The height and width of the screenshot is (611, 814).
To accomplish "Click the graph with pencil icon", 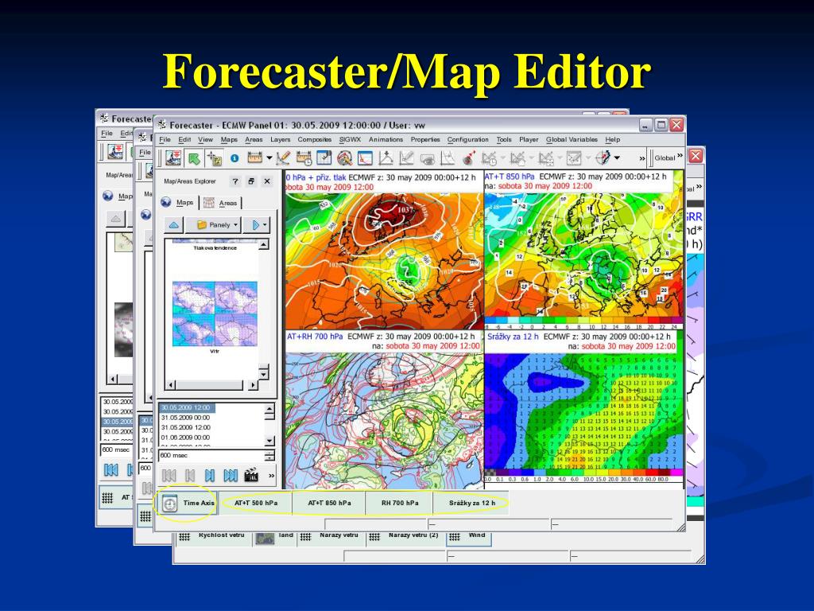I will 406,158.
